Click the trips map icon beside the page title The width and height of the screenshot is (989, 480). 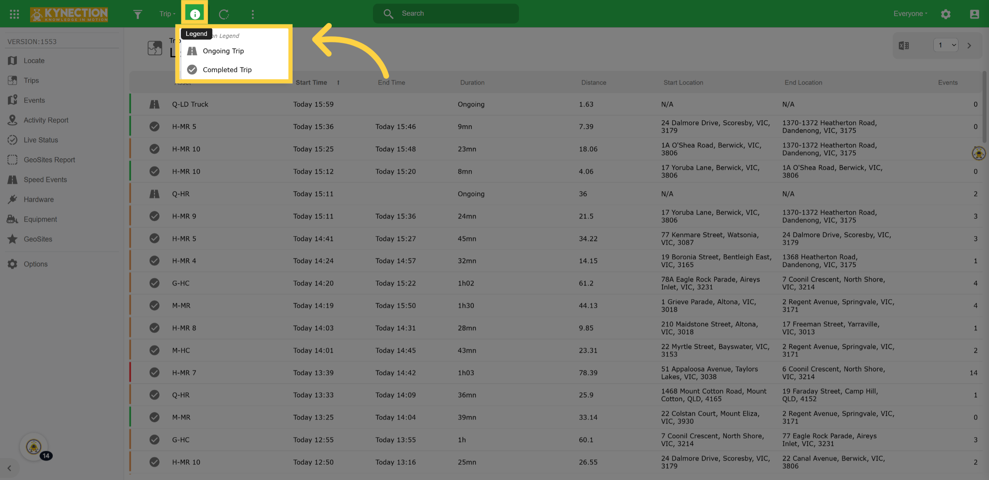(155, 48)
